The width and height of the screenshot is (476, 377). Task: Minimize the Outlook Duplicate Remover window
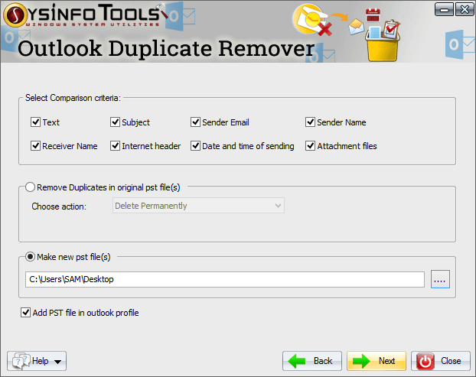(x=444, y=10)
